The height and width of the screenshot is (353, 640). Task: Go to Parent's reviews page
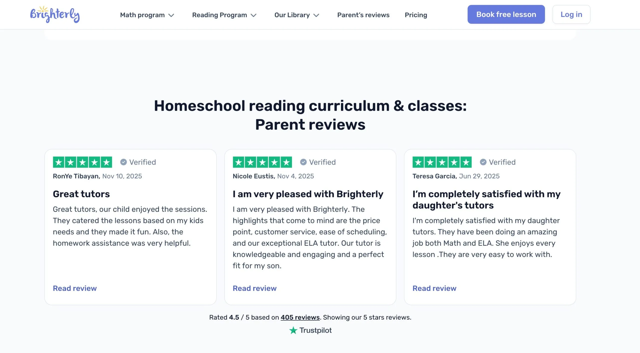363,15
